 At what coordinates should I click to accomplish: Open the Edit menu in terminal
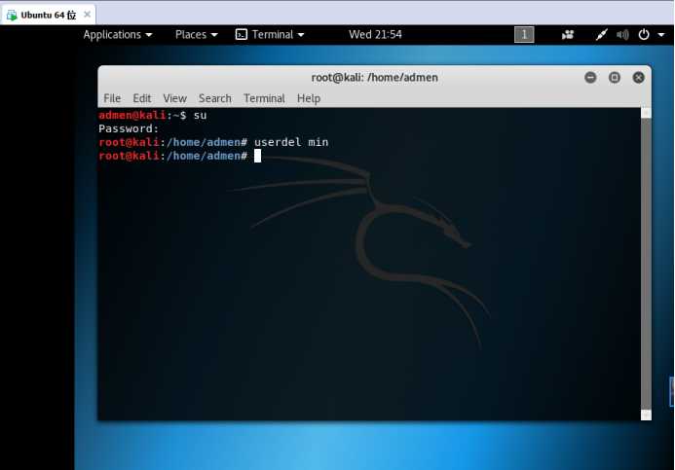click(141, 98)
